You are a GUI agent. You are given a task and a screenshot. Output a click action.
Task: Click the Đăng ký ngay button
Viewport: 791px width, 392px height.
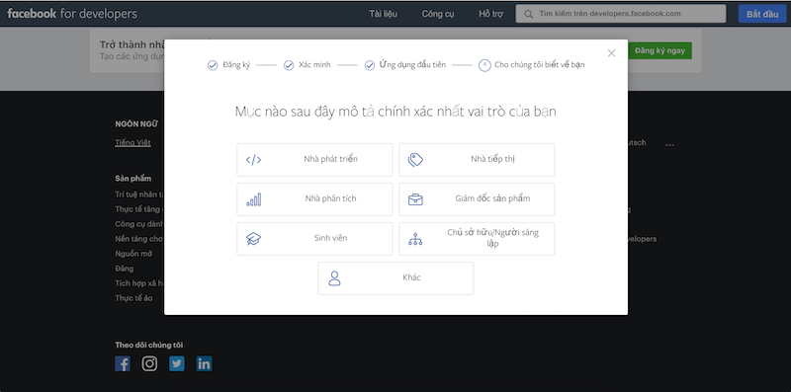[659, 51]
